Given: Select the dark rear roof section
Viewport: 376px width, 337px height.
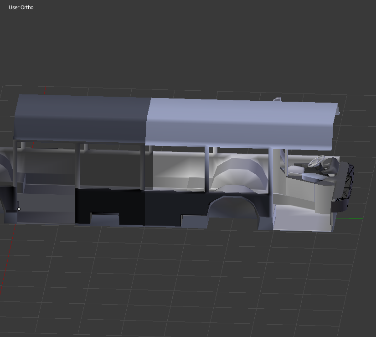Looking at the screenshot, I should [x=82, y=118].
